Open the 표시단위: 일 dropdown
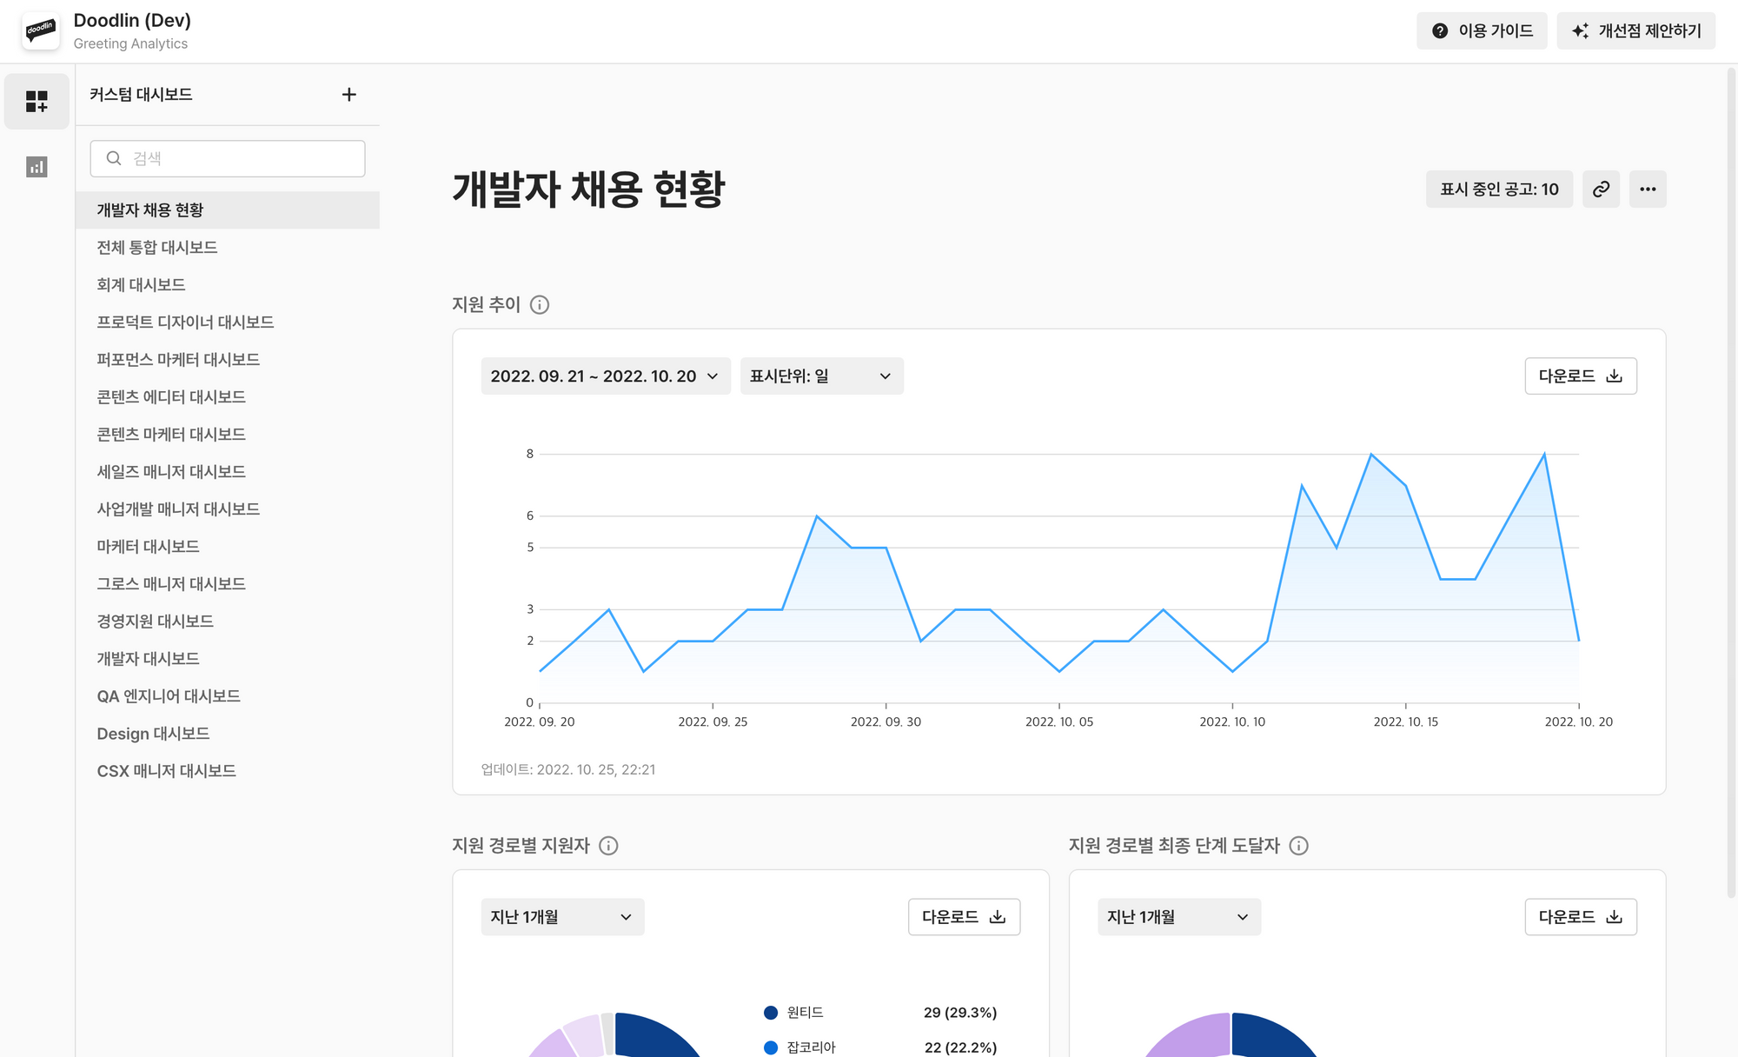The height and width of the screenshot is (1057, 1738). (821, 376)
